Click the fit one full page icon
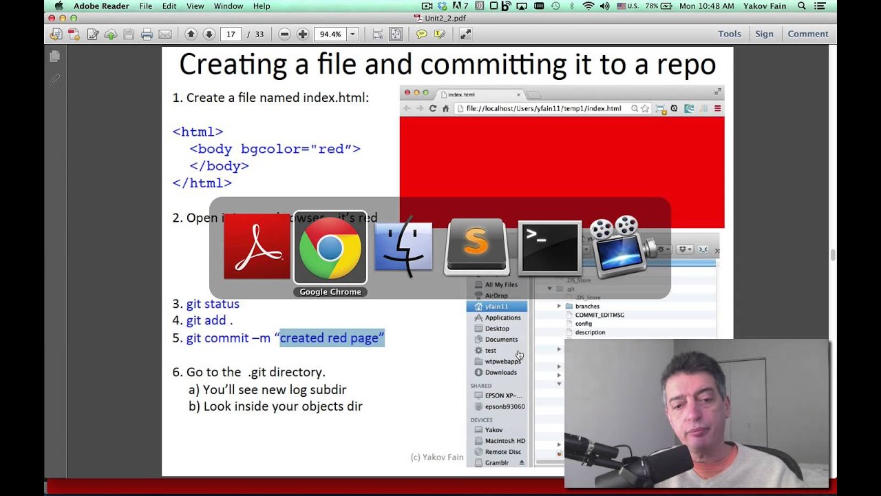881x496 pixels. pos(396,34)
